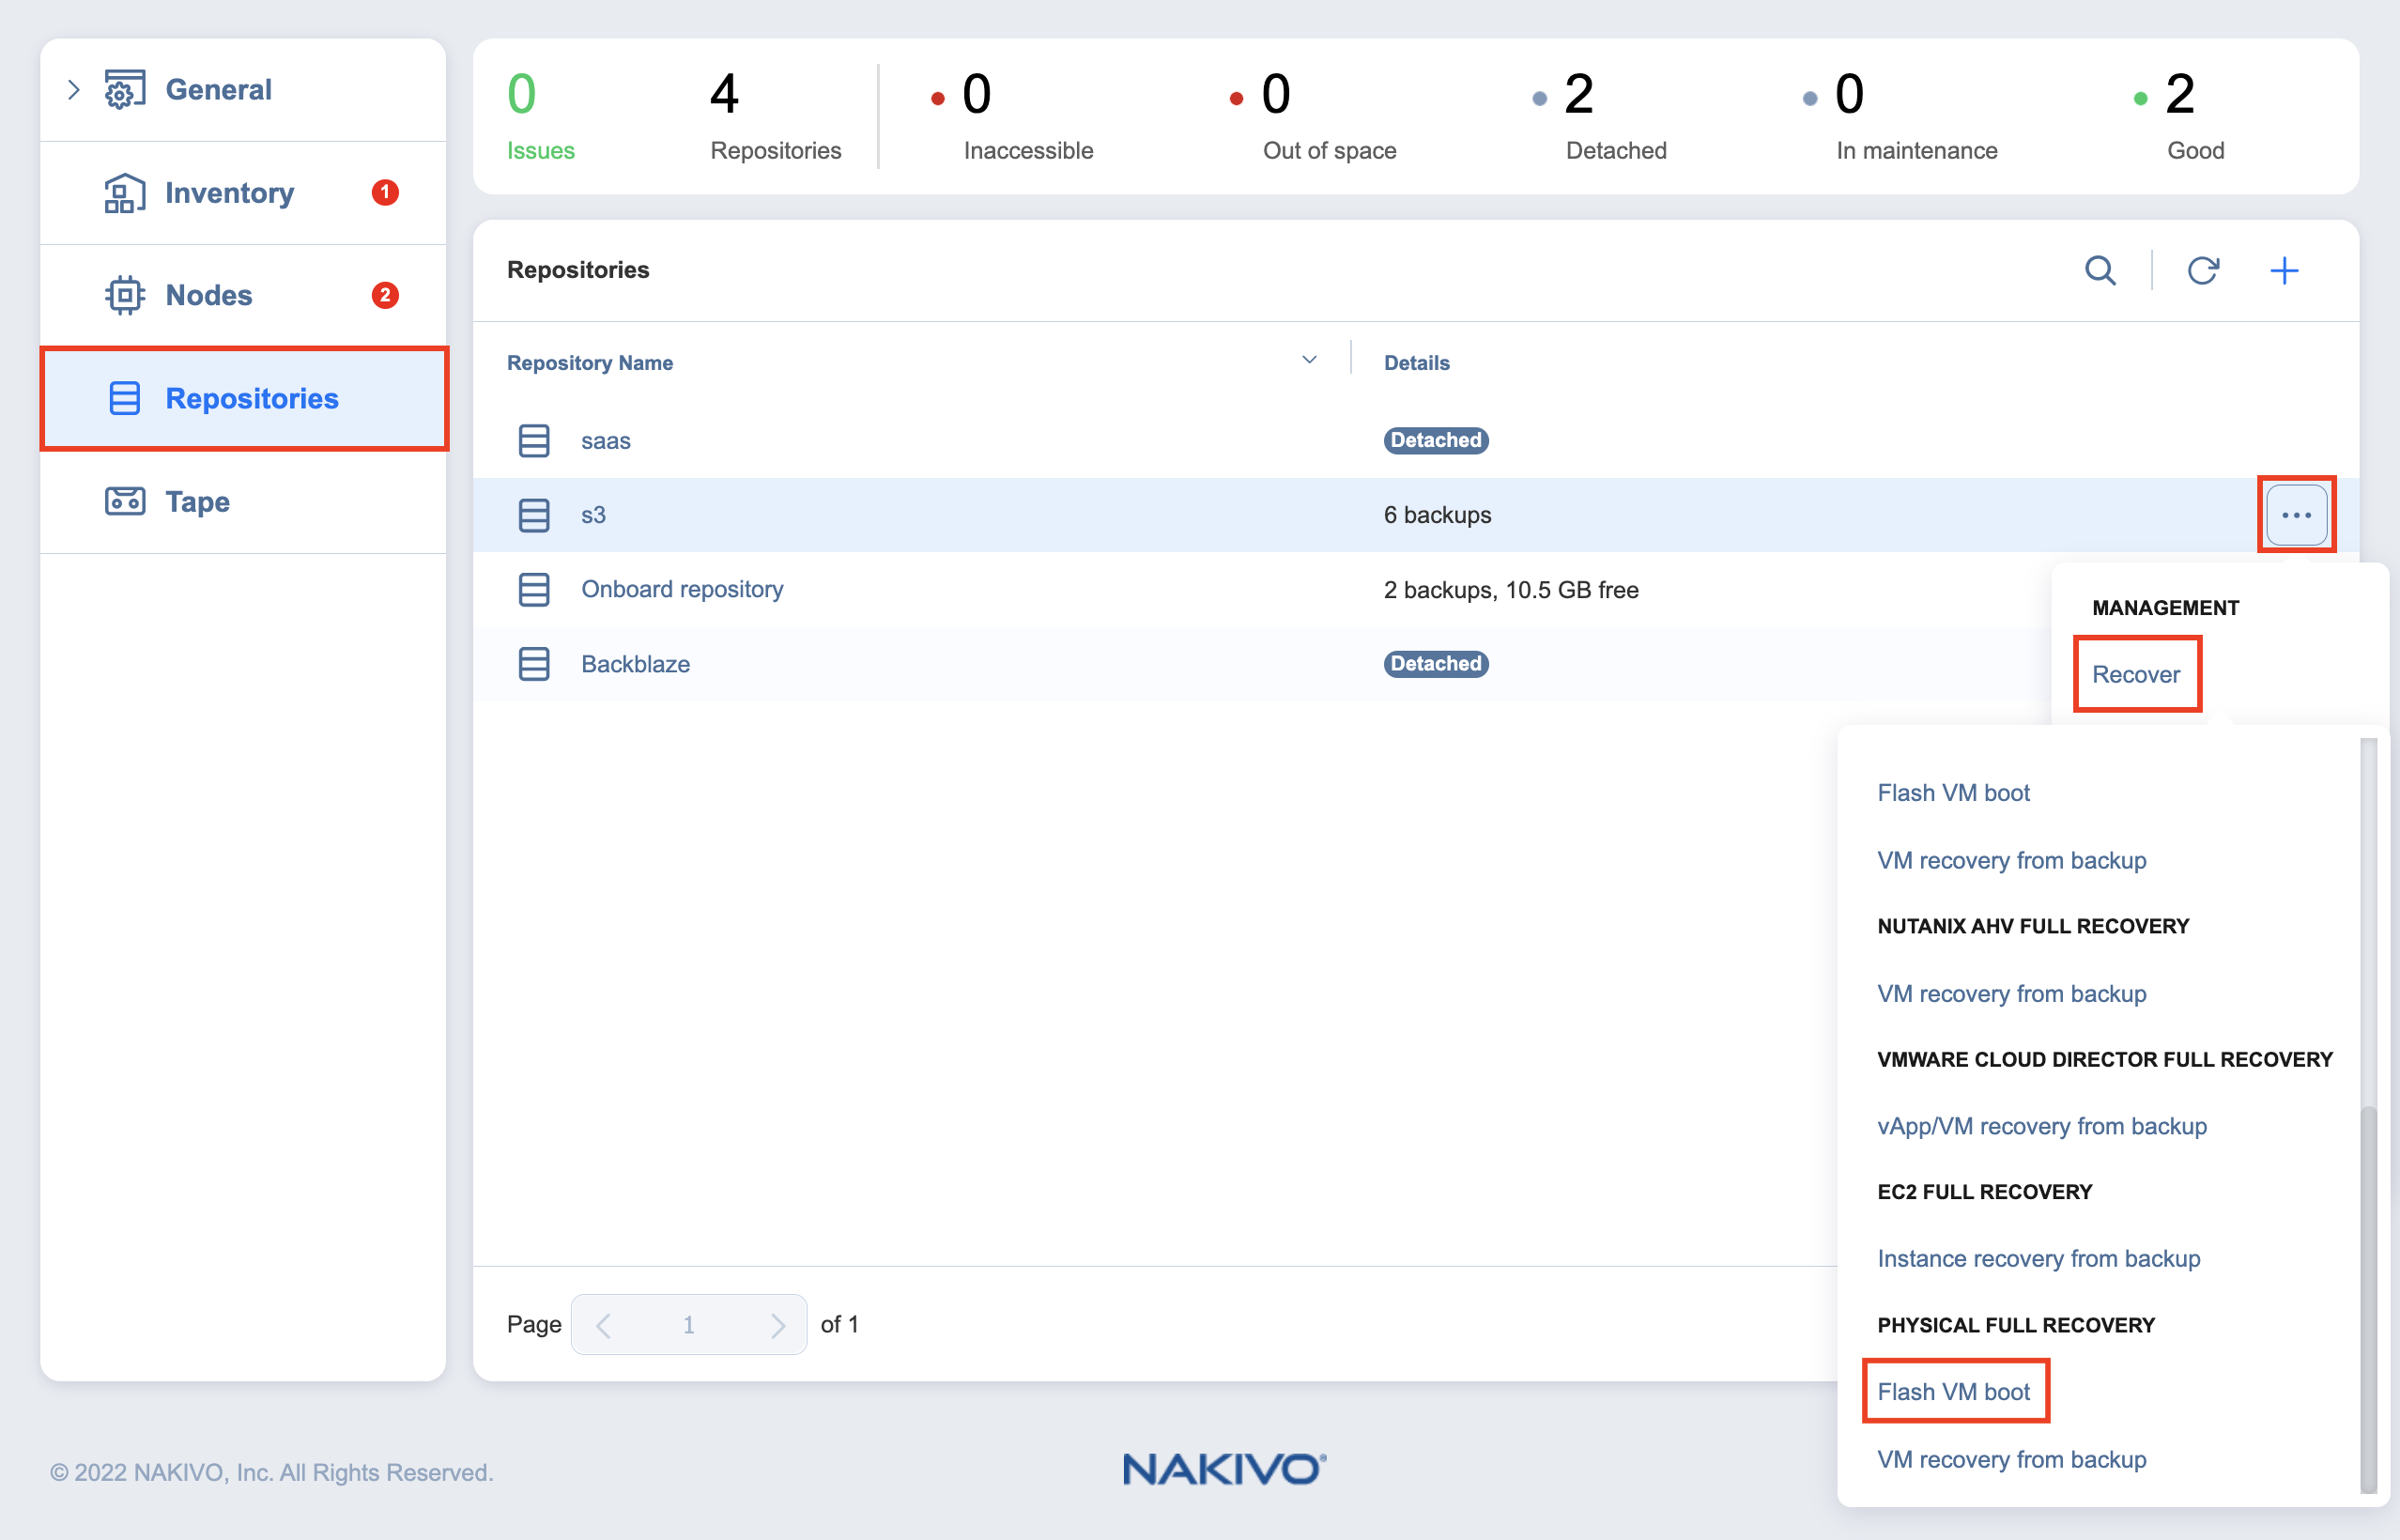Screen dimensions: 2400x1540
Task: Open the saas repository
Action: pyautogui.click(x=606, y=441)
